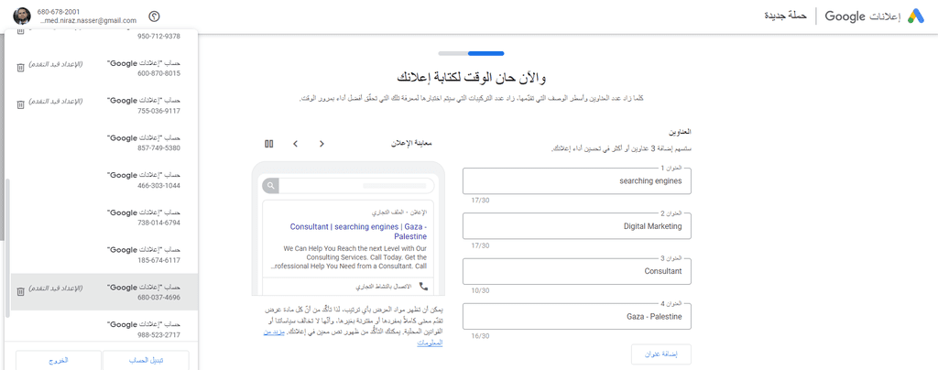
Task: Delete account 755-036-9117 with trash icon
Action: 20,104
